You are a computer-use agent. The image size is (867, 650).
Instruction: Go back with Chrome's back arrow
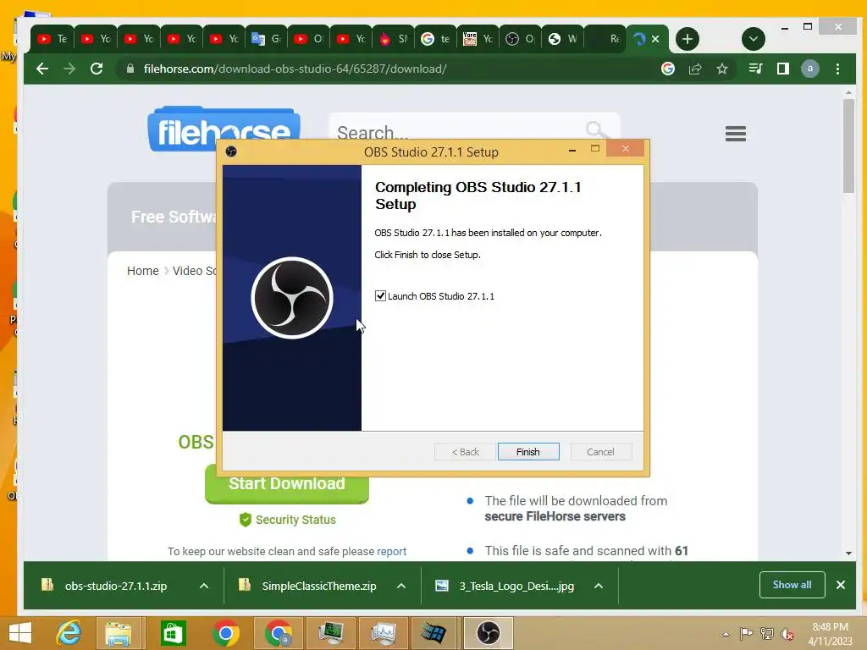pyautogui.click(x=42, y=69)
